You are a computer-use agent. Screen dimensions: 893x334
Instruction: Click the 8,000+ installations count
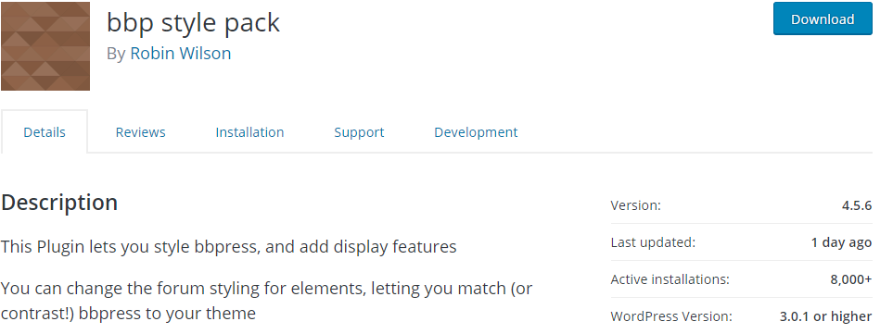click(x=851, y=279)
